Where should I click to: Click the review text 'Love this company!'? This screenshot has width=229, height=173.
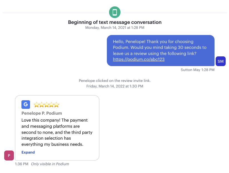pos(41,120)
